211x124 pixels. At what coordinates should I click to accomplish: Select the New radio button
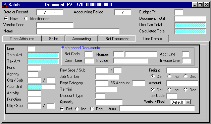6,18
